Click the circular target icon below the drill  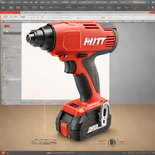tap(112, 143)
